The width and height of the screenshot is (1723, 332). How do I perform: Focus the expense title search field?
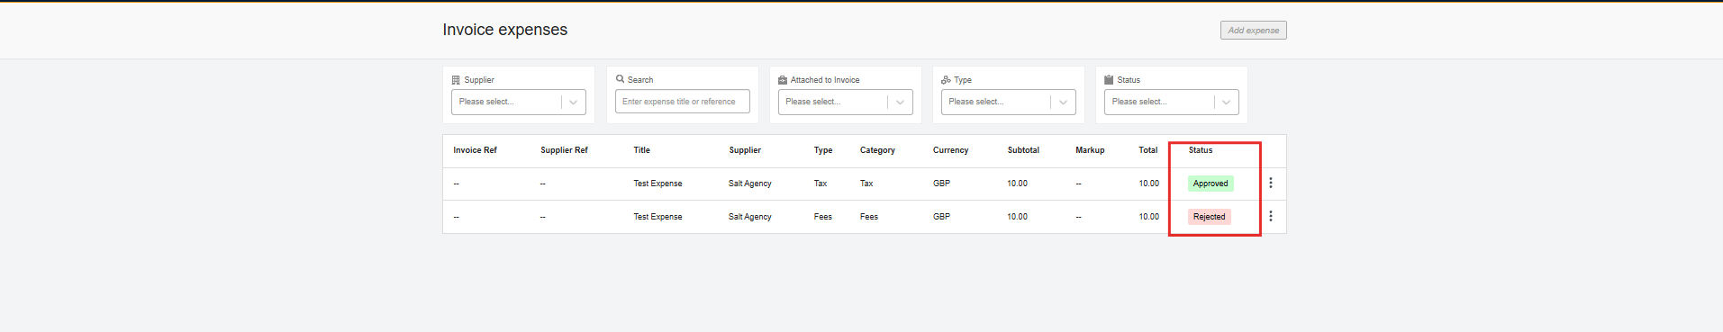682,102
